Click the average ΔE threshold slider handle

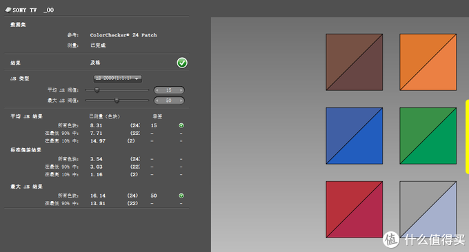[x=97, y=90]
